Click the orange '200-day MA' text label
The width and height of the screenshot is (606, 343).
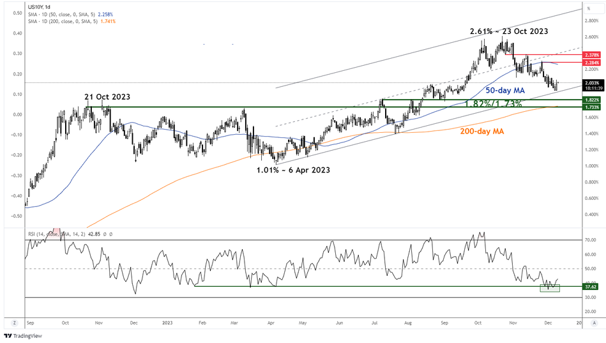[481, 131]
